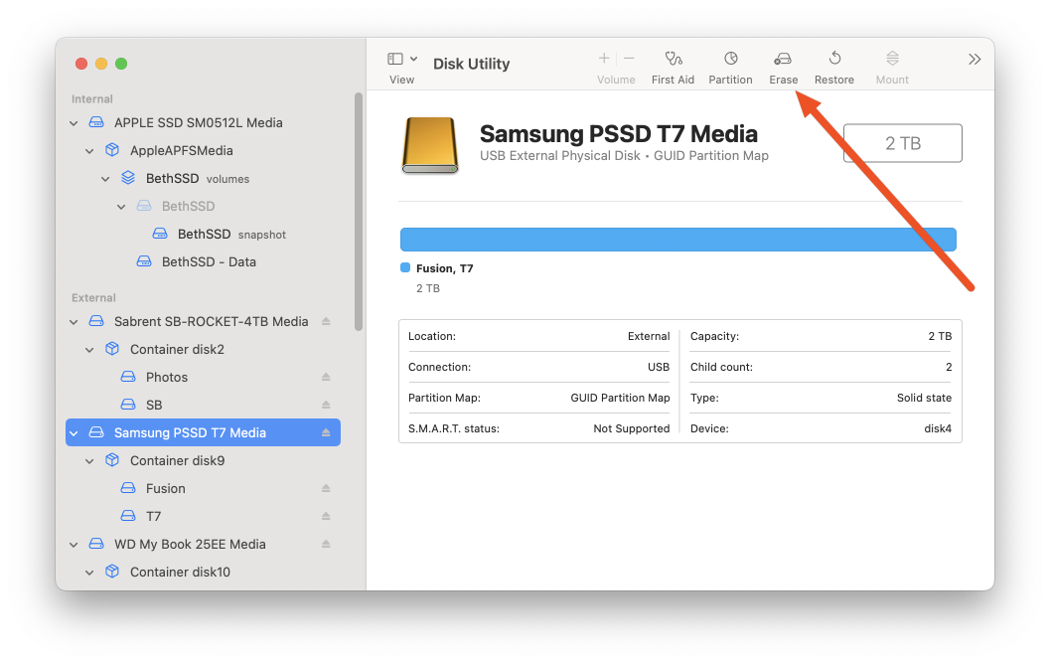Collapse WD My Book 25EE Media
This screenshot has height=664, width=1050.
pyautogui.click(x=74, y=545)
